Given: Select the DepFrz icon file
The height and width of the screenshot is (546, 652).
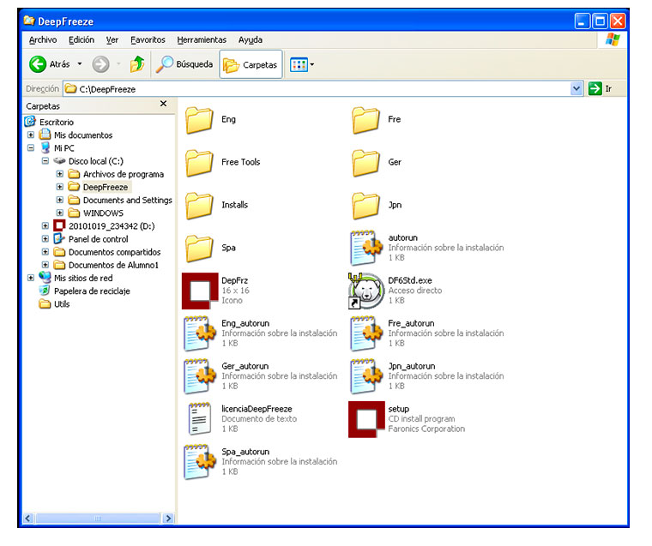Looking at the screenshot, I should pyautogui.click(x=200, y=291).
